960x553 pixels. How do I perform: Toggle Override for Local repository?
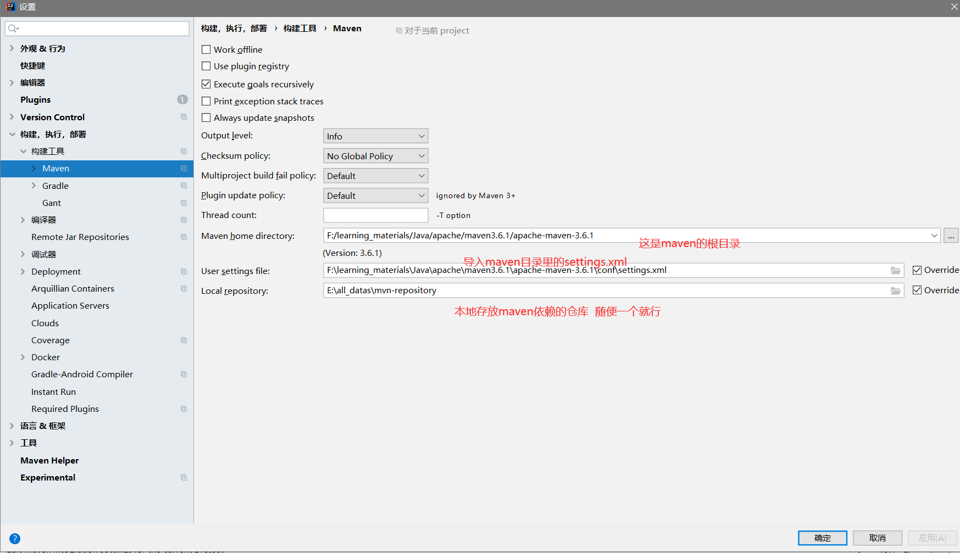point(917,290)
